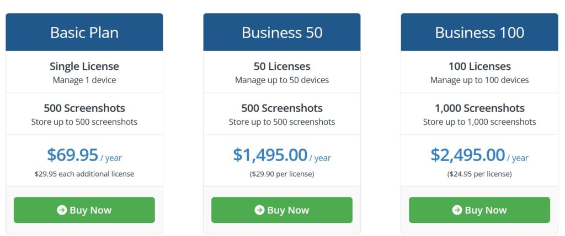The width and height of the screenshot is (565, 236).
Task: Click the arrow icon in Business 100 Buy Now
Action: (x=457, y=210)
